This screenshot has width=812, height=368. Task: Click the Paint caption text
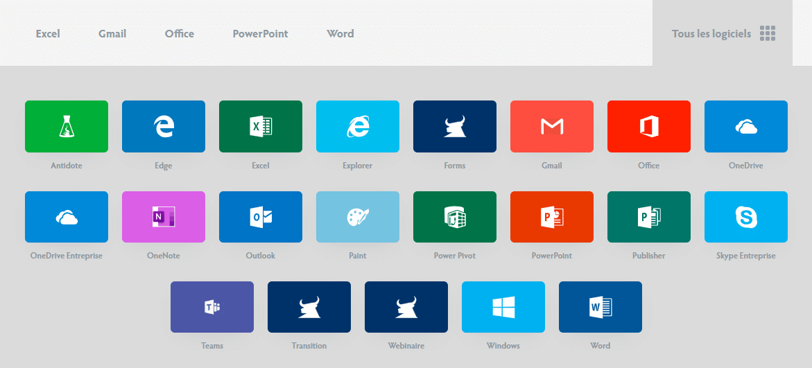point(358,256)
